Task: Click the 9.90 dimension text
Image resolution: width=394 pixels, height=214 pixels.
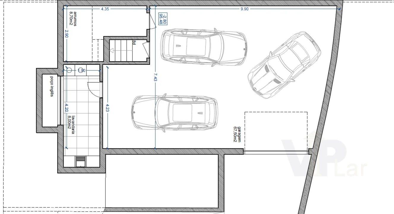Action: click(x=244, y=9)
